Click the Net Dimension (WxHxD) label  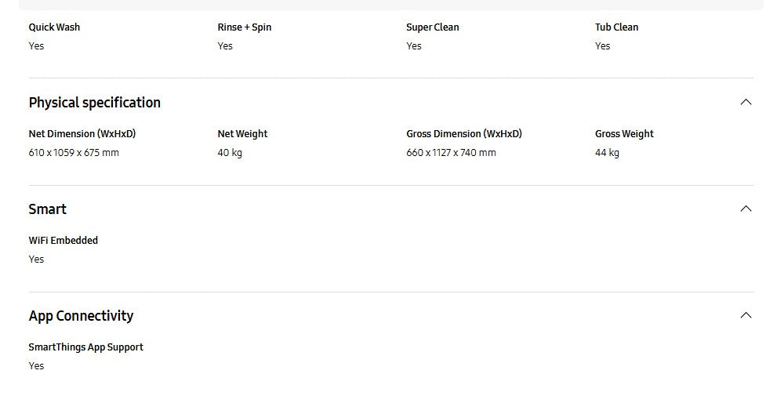[x=82, y=134]
